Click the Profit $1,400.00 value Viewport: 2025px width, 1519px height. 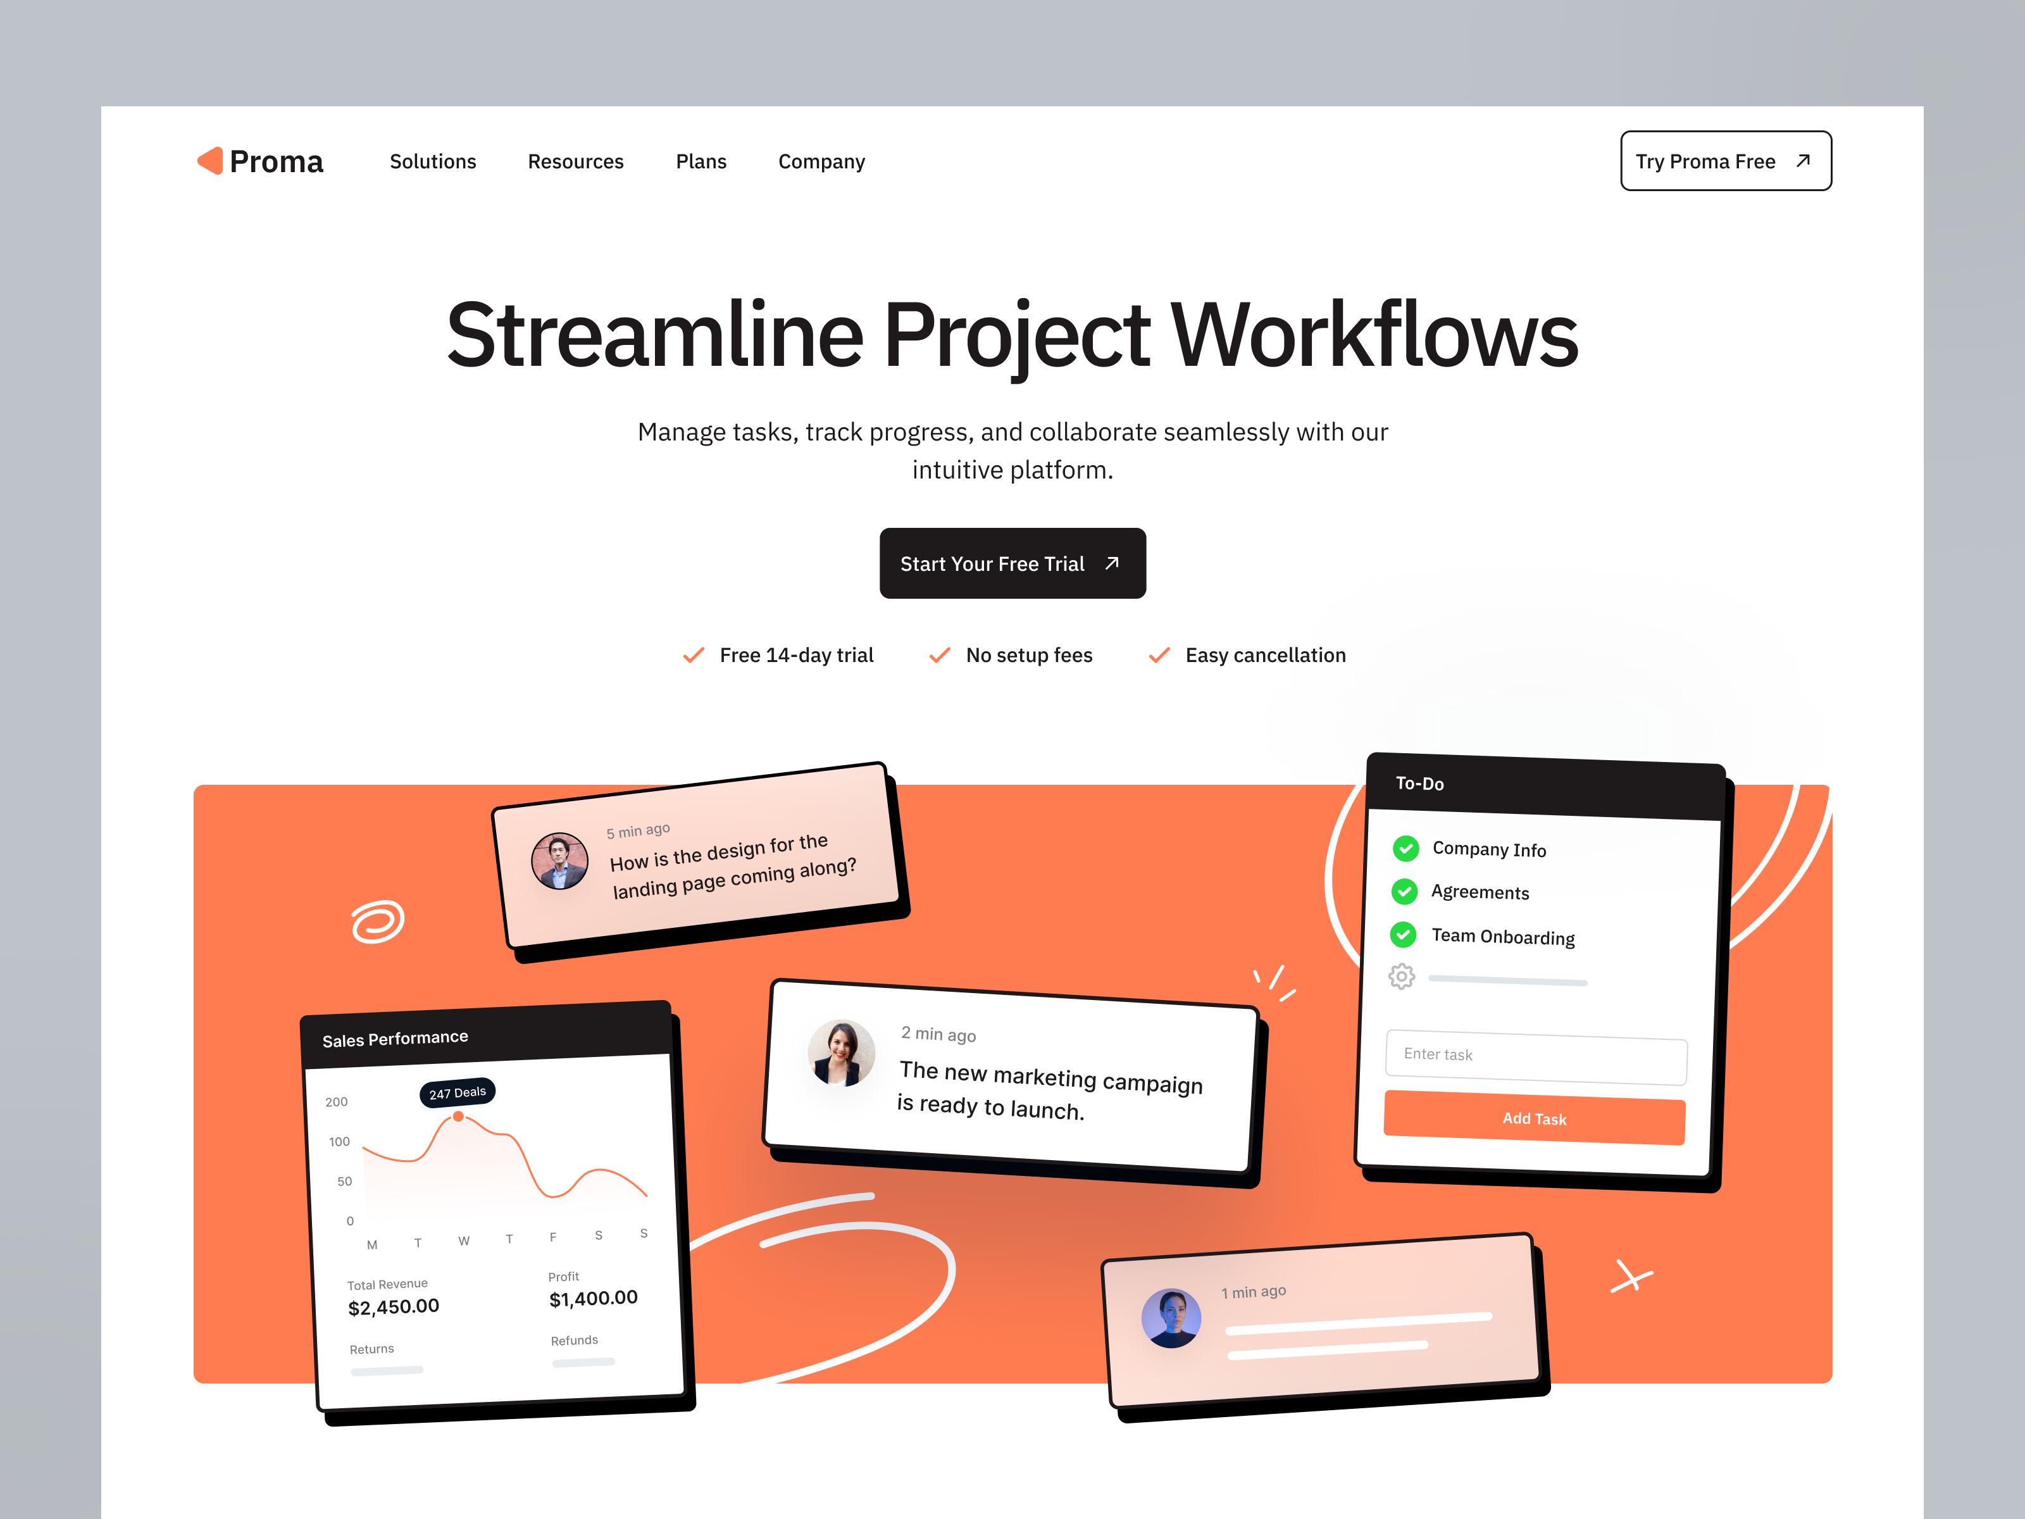tap(593, 1298)
